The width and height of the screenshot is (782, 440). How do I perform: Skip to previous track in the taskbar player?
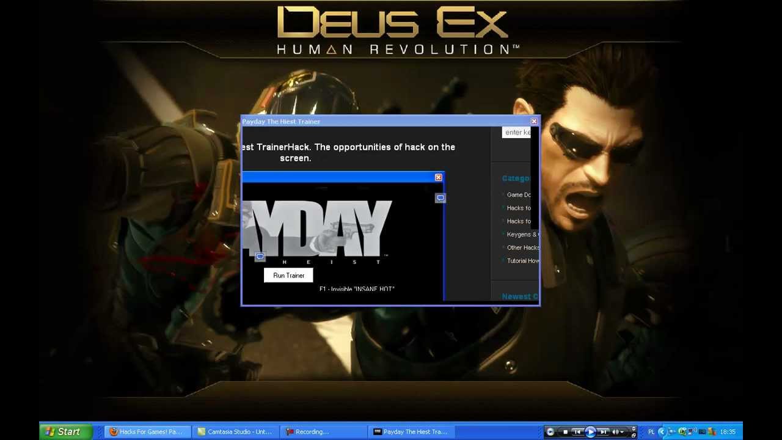[x=577, y=432]
